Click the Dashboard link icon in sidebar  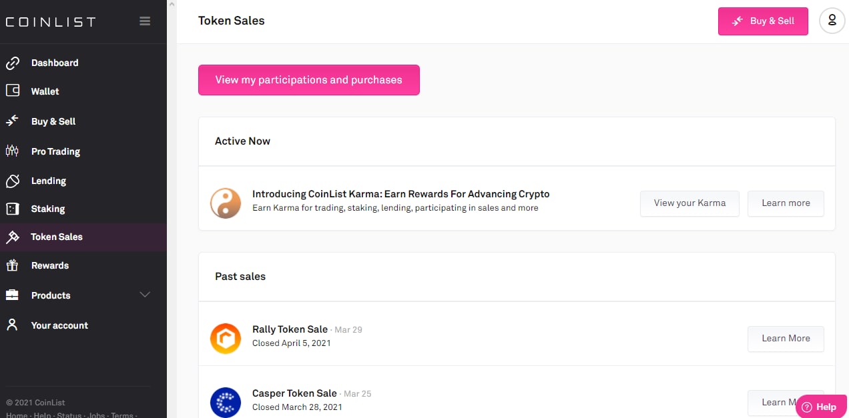pos(12,63)
